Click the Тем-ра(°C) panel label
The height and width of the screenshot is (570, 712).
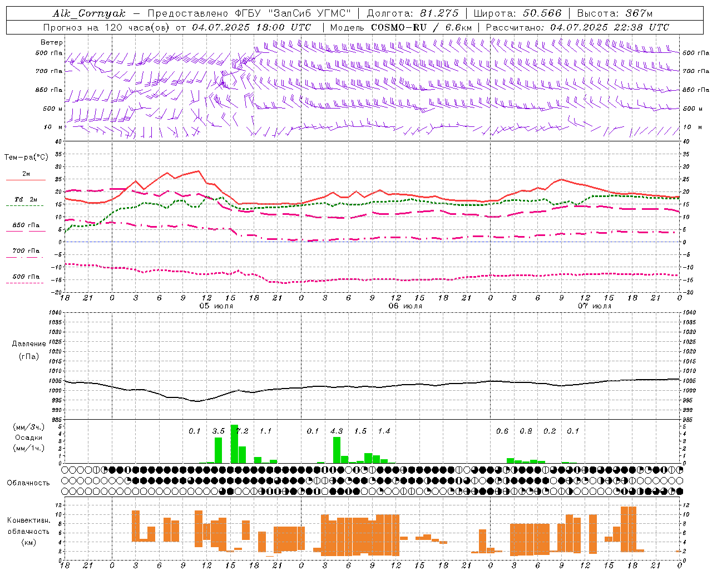[x=26, y=158]
